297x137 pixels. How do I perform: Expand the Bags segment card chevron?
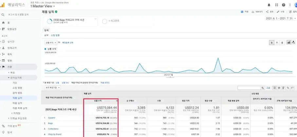(95, 19)
